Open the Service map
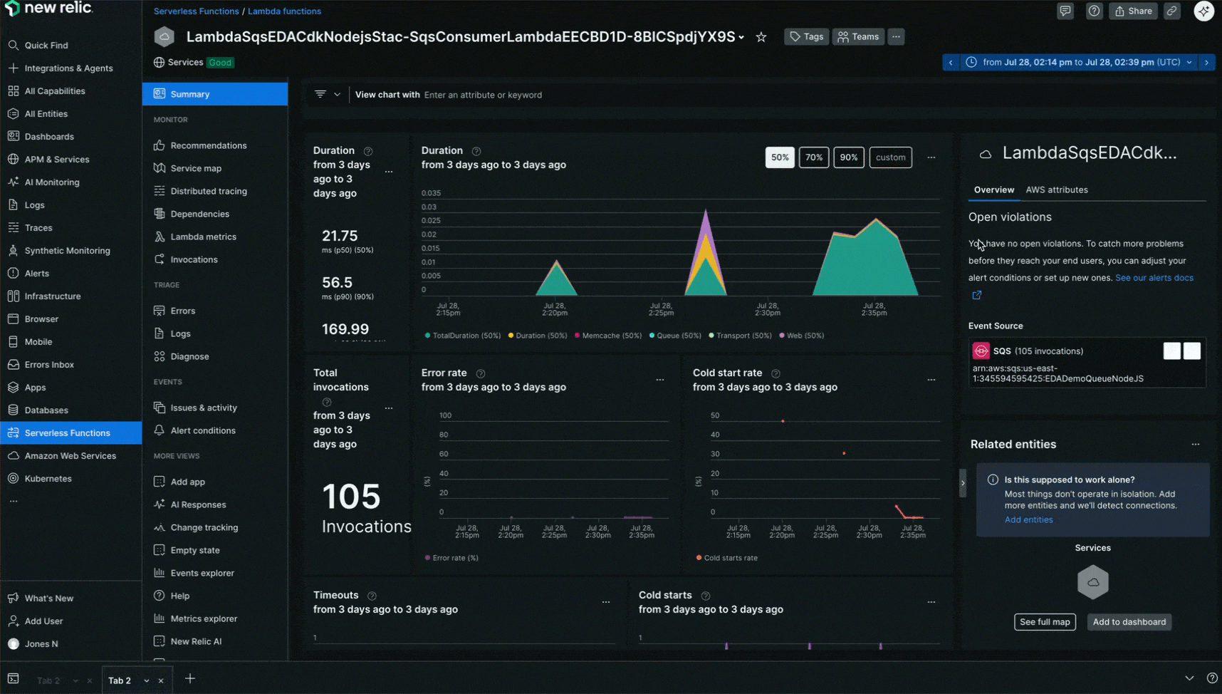1222x694 pixels. [196, 167]
